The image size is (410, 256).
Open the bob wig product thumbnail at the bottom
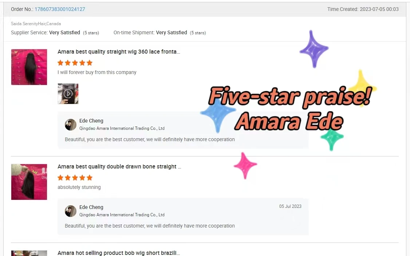[x=29, y=253]
